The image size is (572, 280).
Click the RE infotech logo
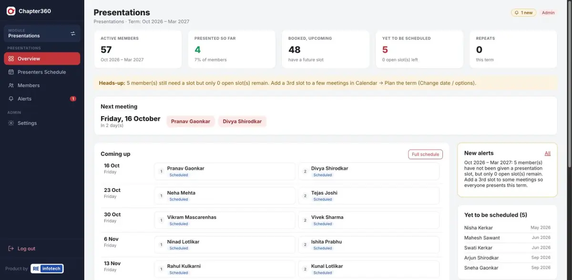[x=47, y=269]
